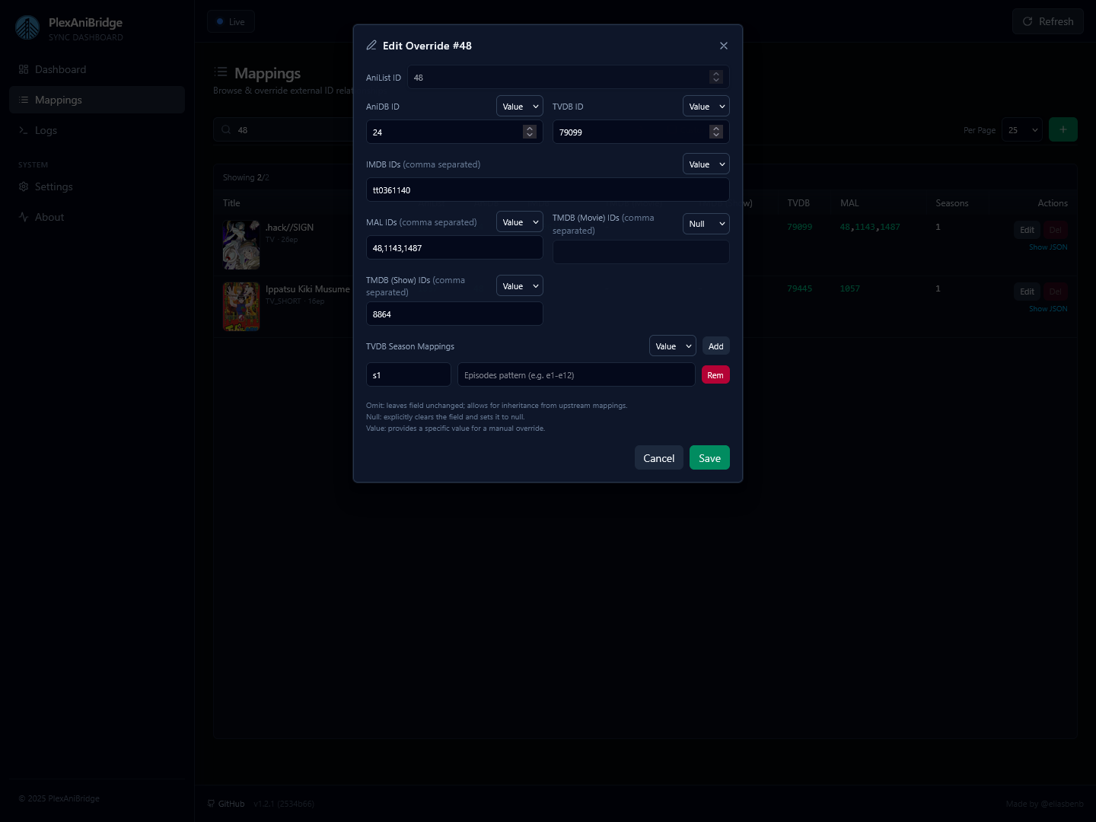Click the Mappings list header icon
Screen dimensions: 1096x822
point(221,72)
